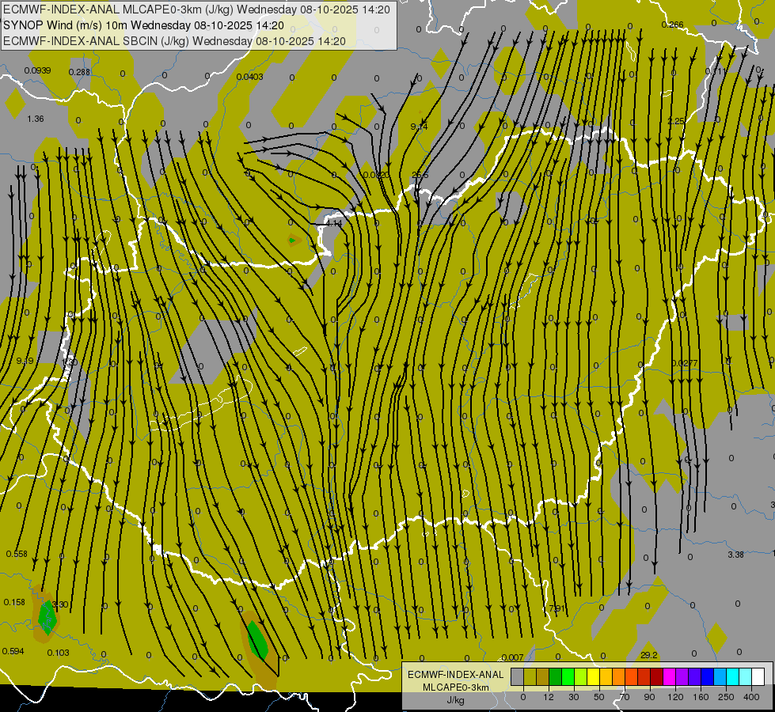Click the 29.2 data value near legend
This screenshot has height=712, width=775.
click(x=648, y=655)
